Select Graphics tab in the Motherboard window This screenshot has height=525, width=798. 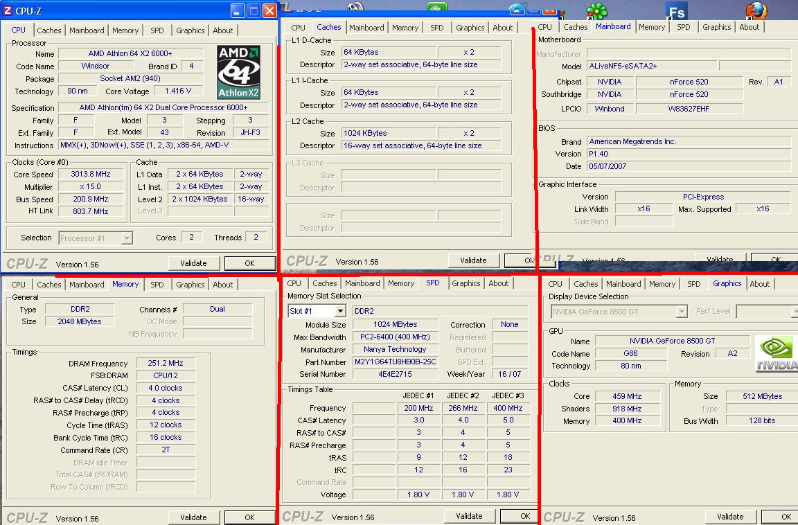[x=716, y=27]
